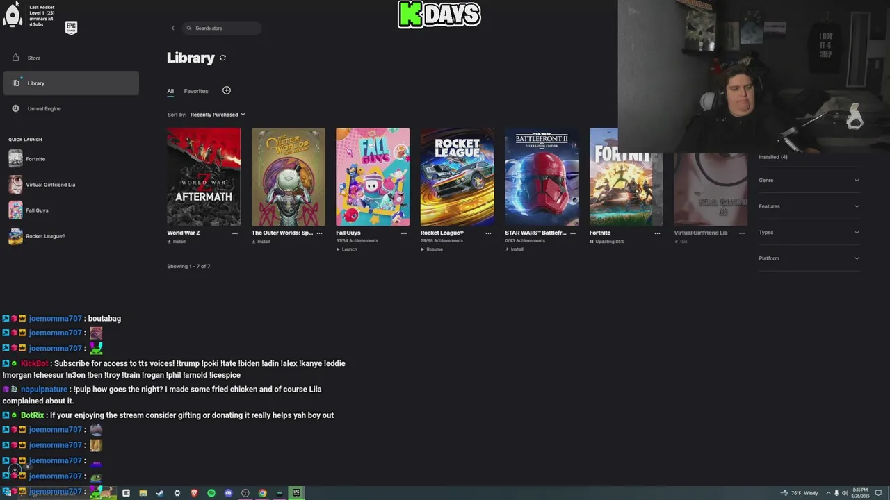Open more options for Fortnite
The height and width of the screenshot is (500, 890).
point(657,233)
